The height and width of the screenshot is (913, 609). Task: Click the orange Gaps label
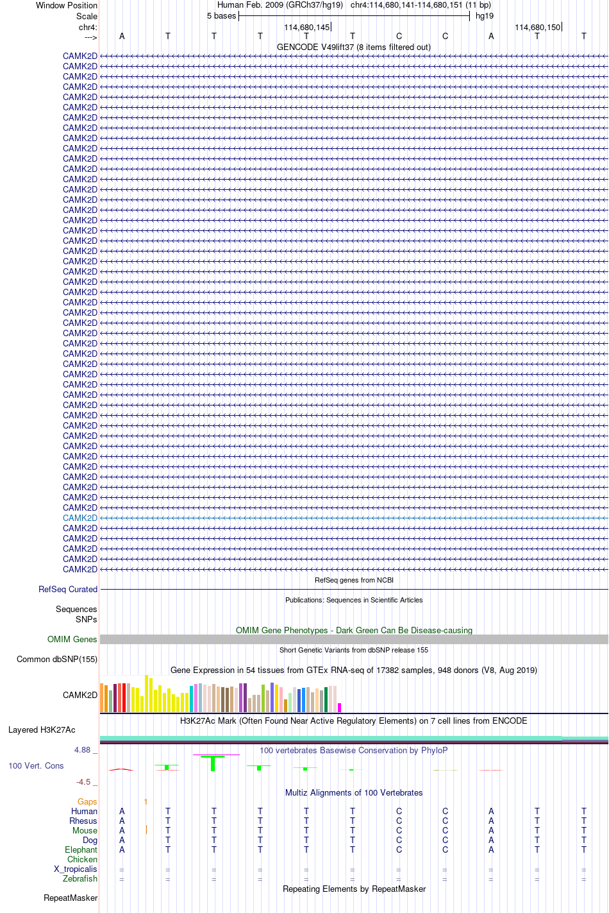tap(87, 801)
